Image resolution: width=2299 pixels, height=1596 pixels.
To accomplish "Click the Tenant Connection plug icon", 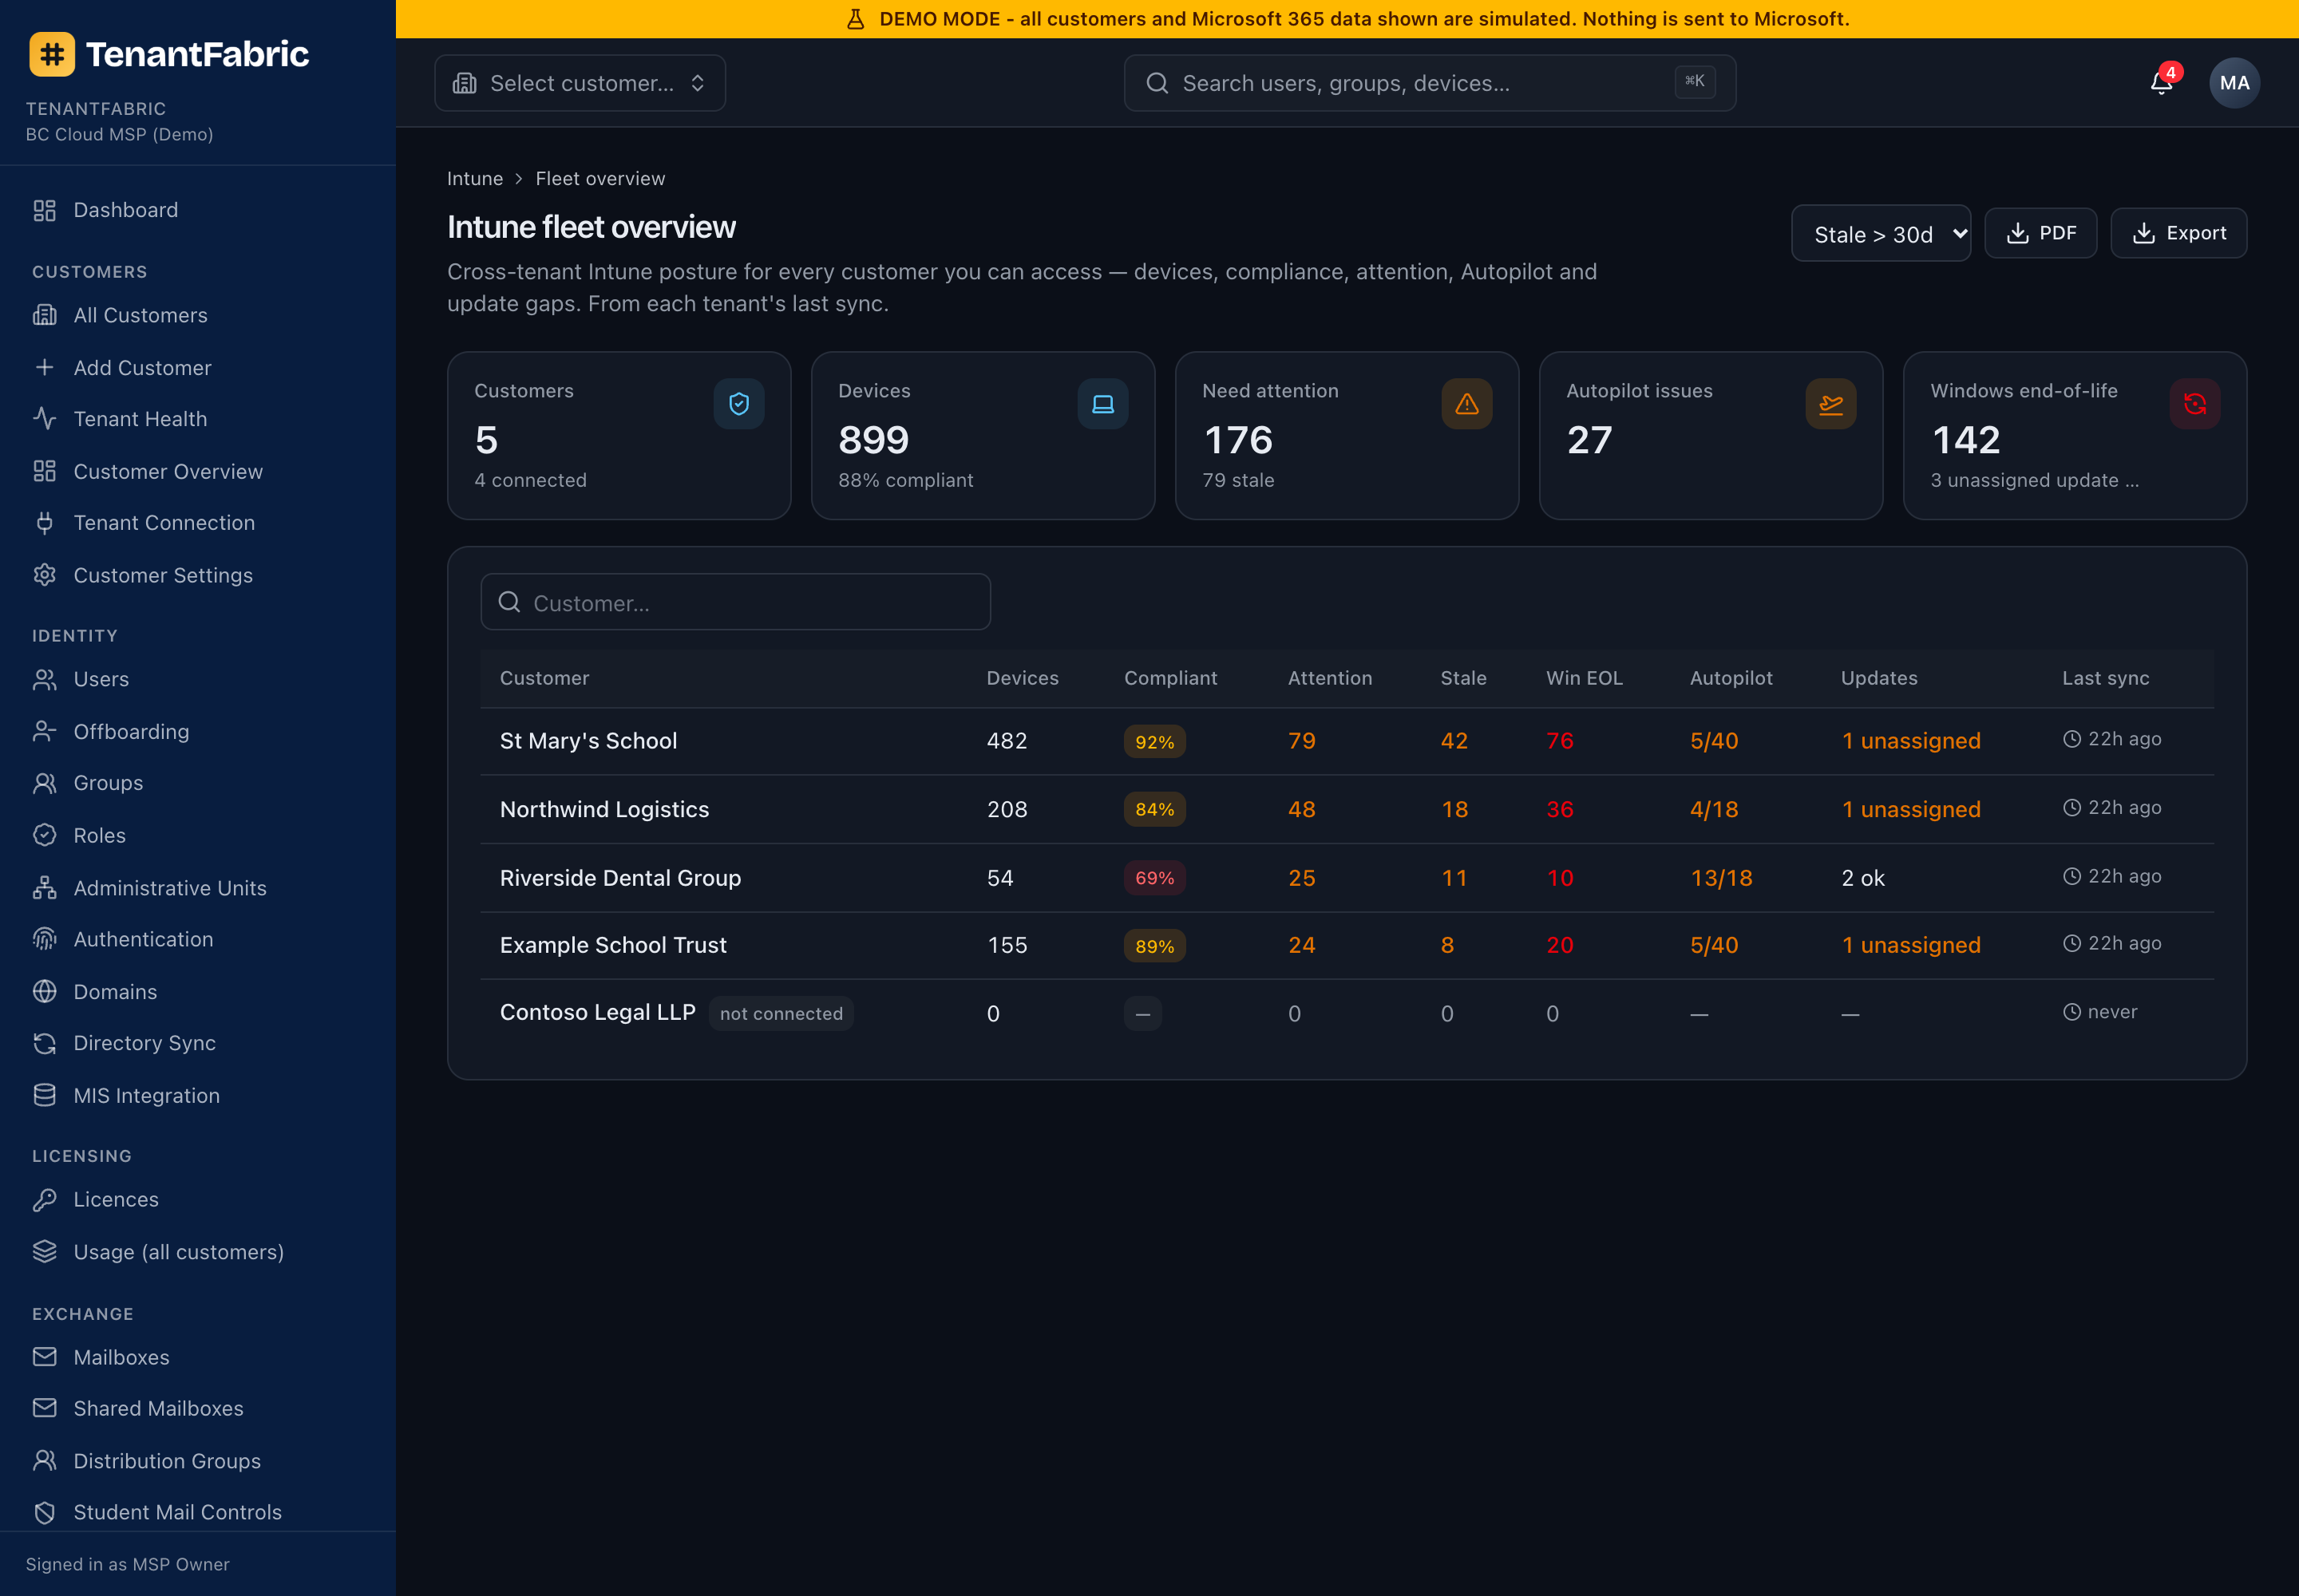I will tap(45, 522).
